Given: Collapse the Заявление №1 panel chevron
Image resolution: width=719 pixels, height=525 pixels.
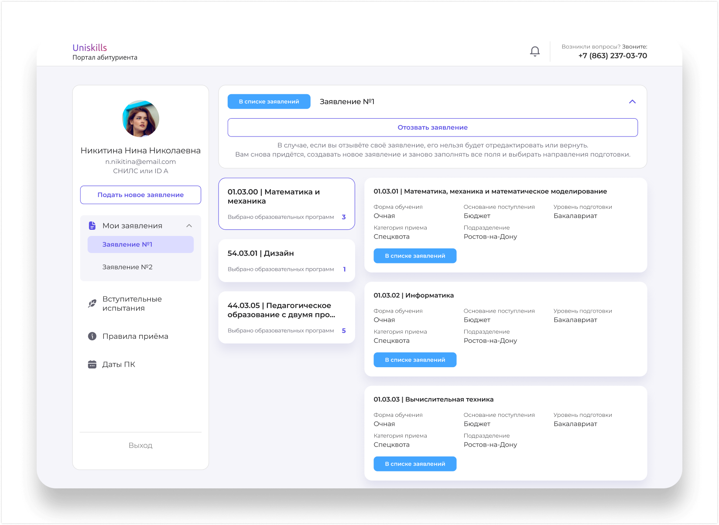Looking at the screenshot, I should [632, 102].
